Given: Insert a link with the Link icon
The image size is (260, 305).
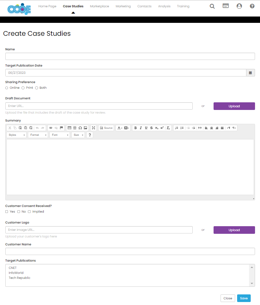Looking at the screenshot, I should 51,128.
